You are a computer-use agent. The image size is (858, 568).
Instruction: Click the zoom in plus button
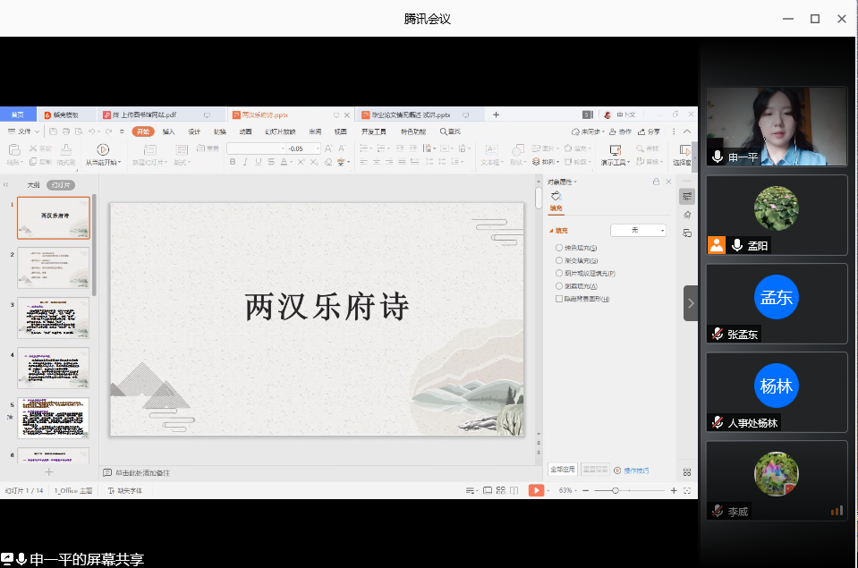click(674, 490)
